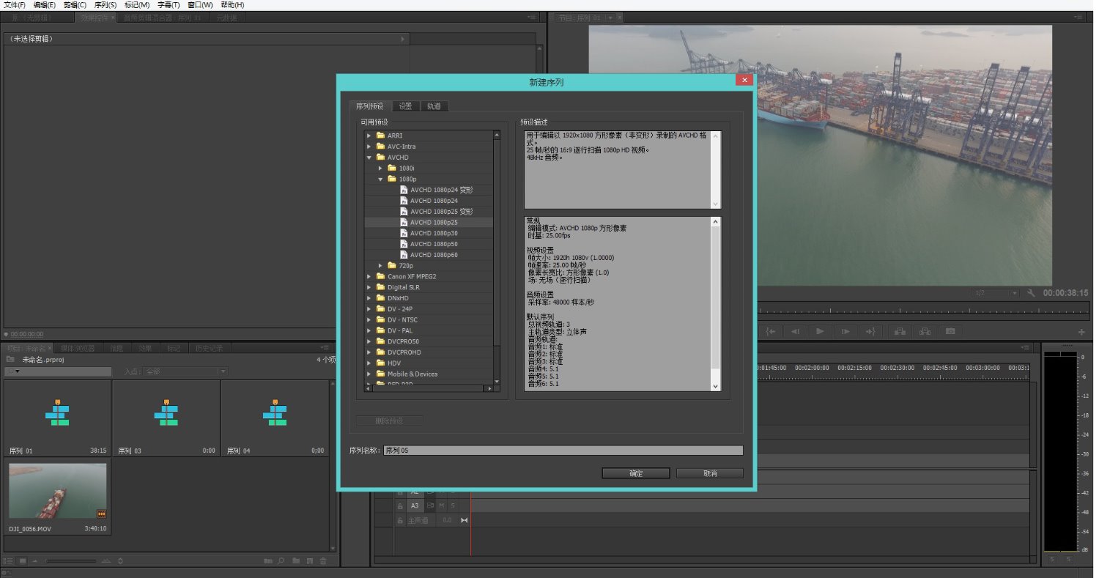The image size is (1099, 578).
Task: Click the 取消 button
Action: pos(710,473)
